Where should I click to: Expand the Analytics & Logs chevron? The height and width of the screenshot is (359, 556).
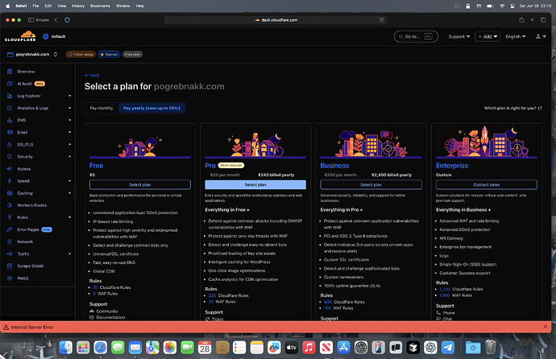(x=69, y=108)
